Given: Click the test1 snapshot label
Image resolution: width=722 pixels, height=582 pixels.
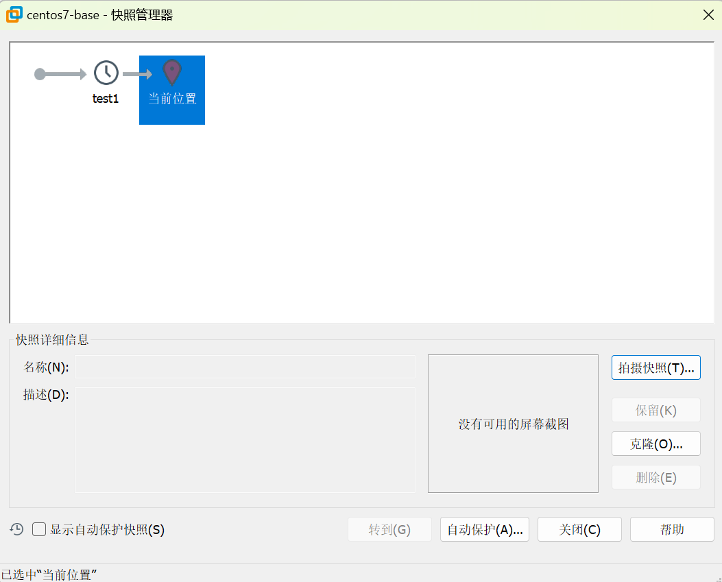Looking at the screenshot, I should [106, 99].
